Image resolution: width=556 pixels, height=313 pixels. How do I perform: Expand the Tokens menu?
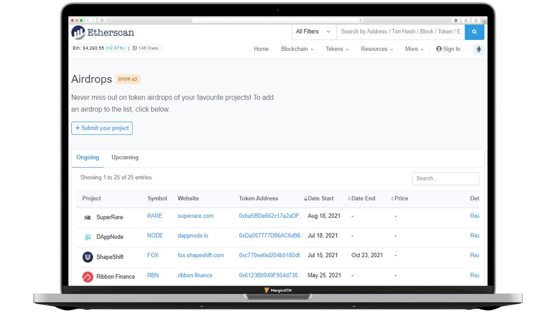337,49
